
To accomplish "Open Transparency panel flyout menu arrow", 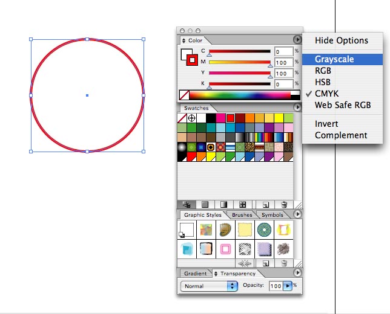I will tap(297, 272).
